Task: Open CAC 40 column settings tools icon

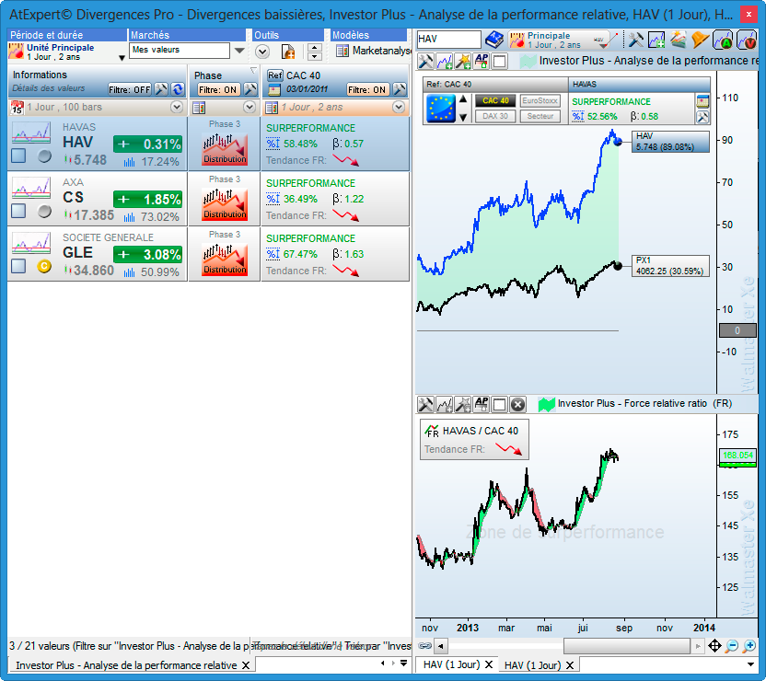Action: 400,89
